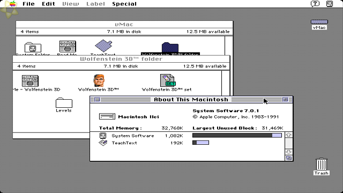The height and width of the screenshot is (193, 343).
Task: Select the Trash icon
Action: pos(322,164)
